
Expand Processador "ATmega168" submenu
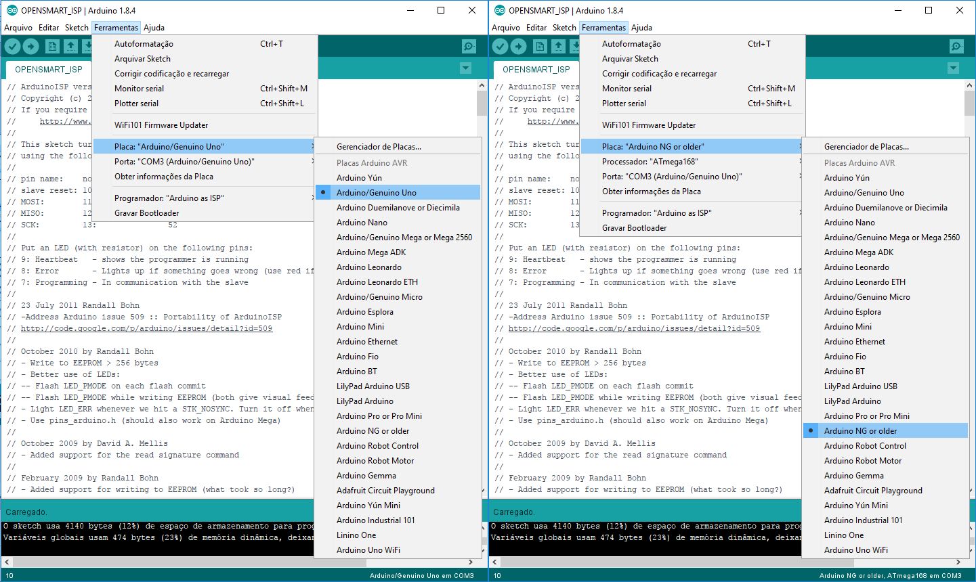click(x=692, y=161)
